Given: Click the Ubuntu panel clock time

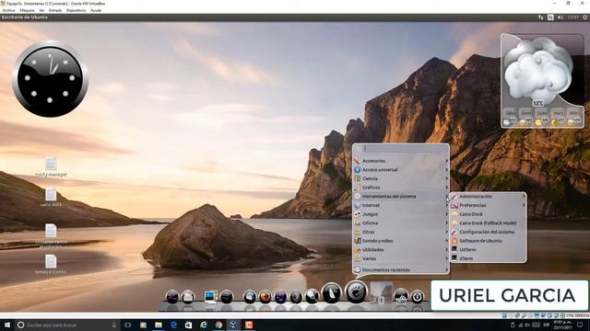Looking at the screenshot, I should (x=573, y=17).
